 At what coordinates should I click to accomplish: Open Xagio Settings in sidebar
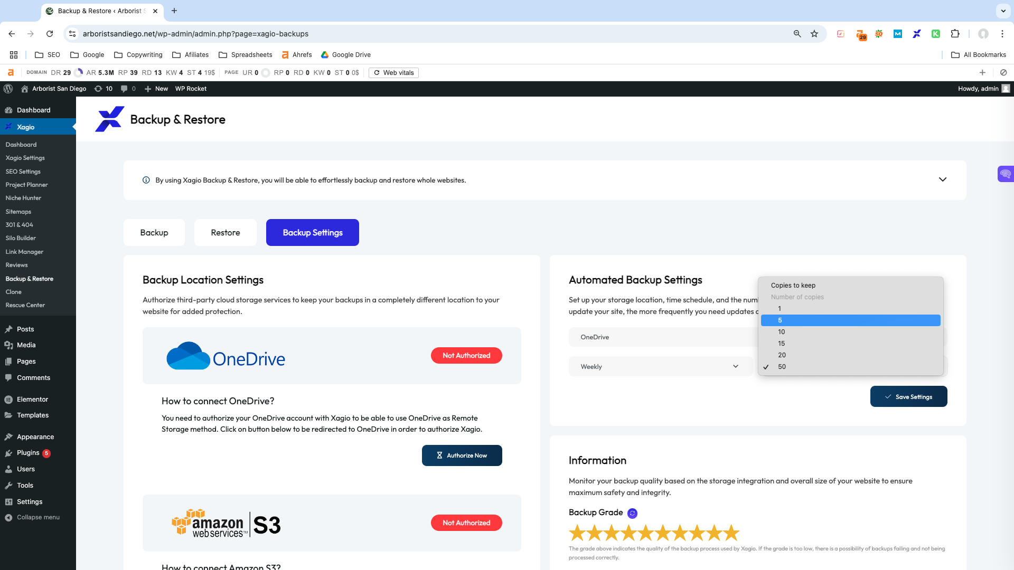pos(25,158)
